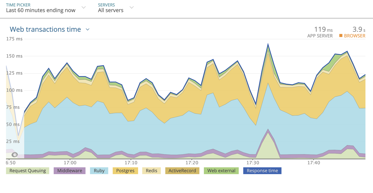373x193 pixels.
Task: Click the BROWSER label link
Action: point(354,36)
